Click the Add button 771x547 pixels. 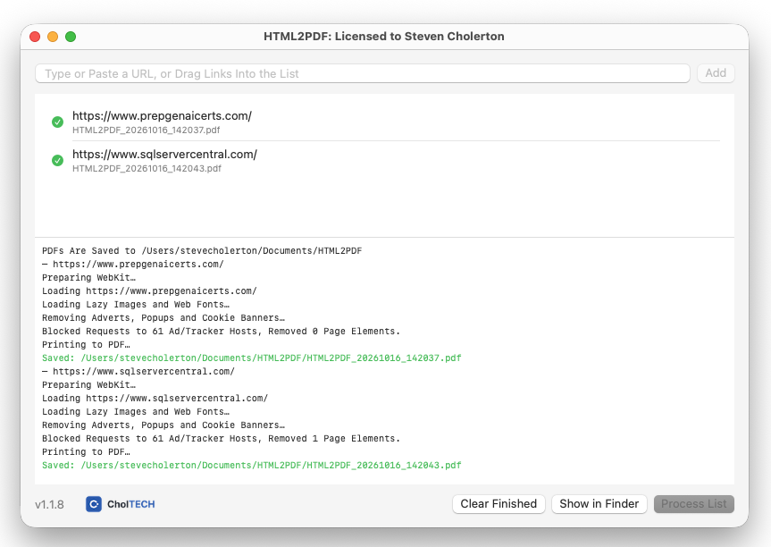[716, 73]
